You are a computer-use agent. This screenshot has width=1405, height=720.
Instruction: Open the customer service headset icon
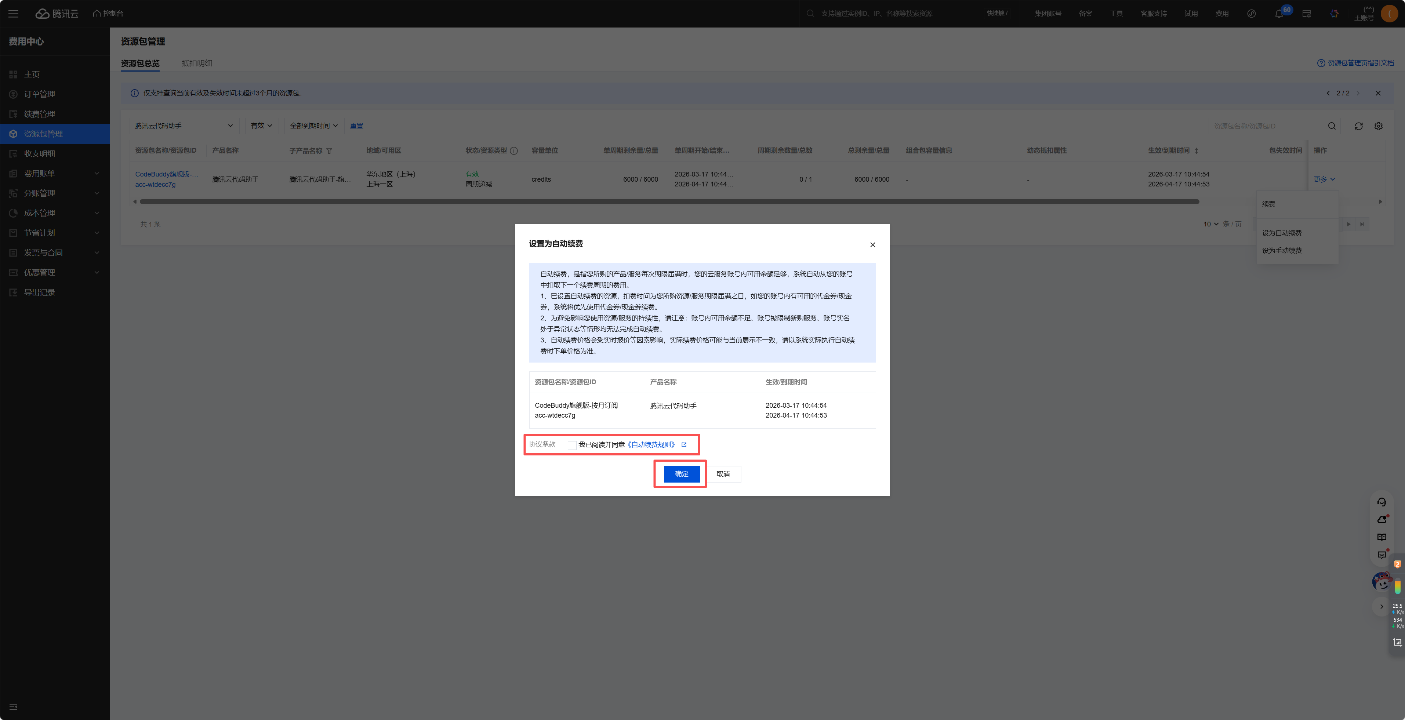coord(1382,502)
